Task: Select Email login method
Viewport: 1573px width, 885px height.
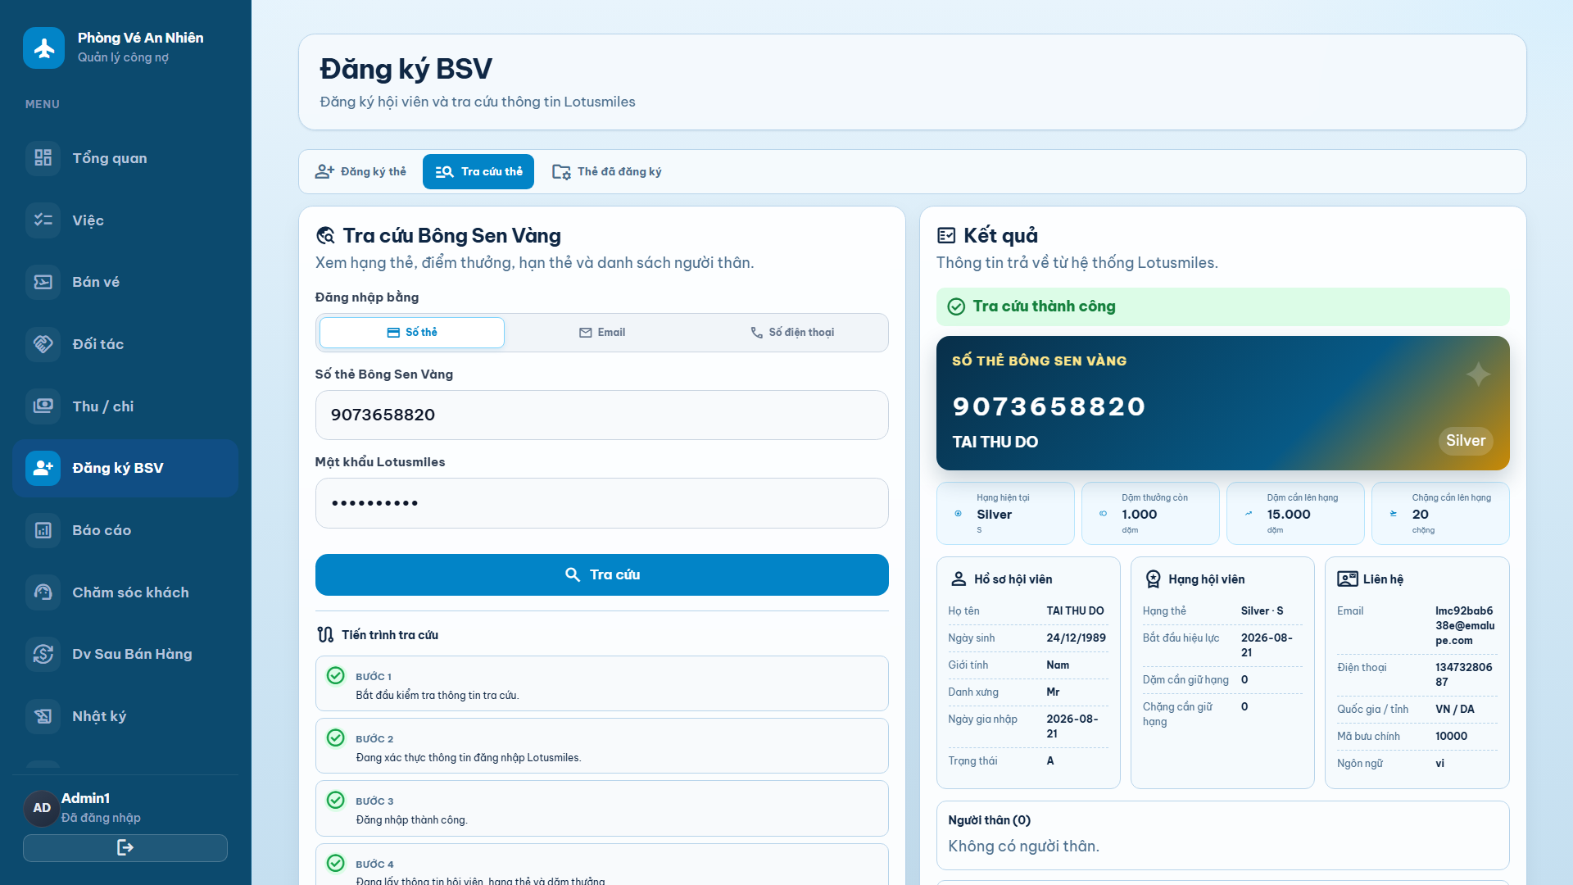Action: coord(602,333)
